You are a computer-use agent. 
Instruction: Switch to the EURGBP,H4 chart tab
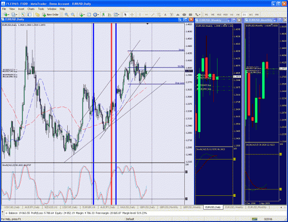point(89,207)
